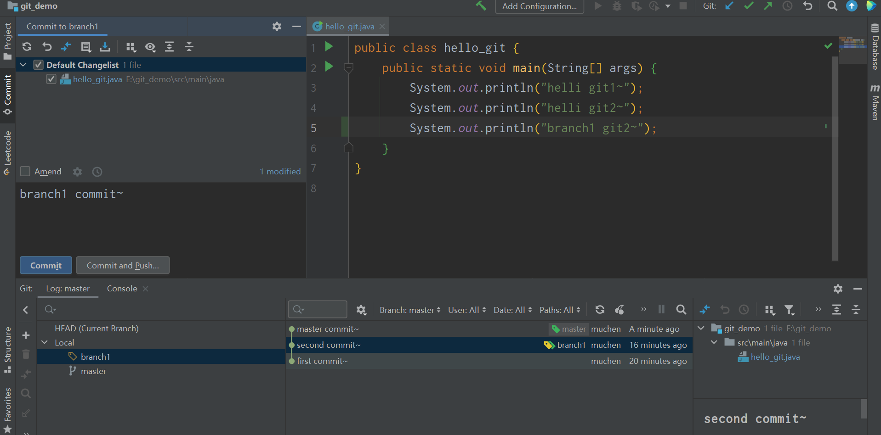Open Commit panel settings gear
The width and height of the screenshot is (881, 435).
click(277, 27)
